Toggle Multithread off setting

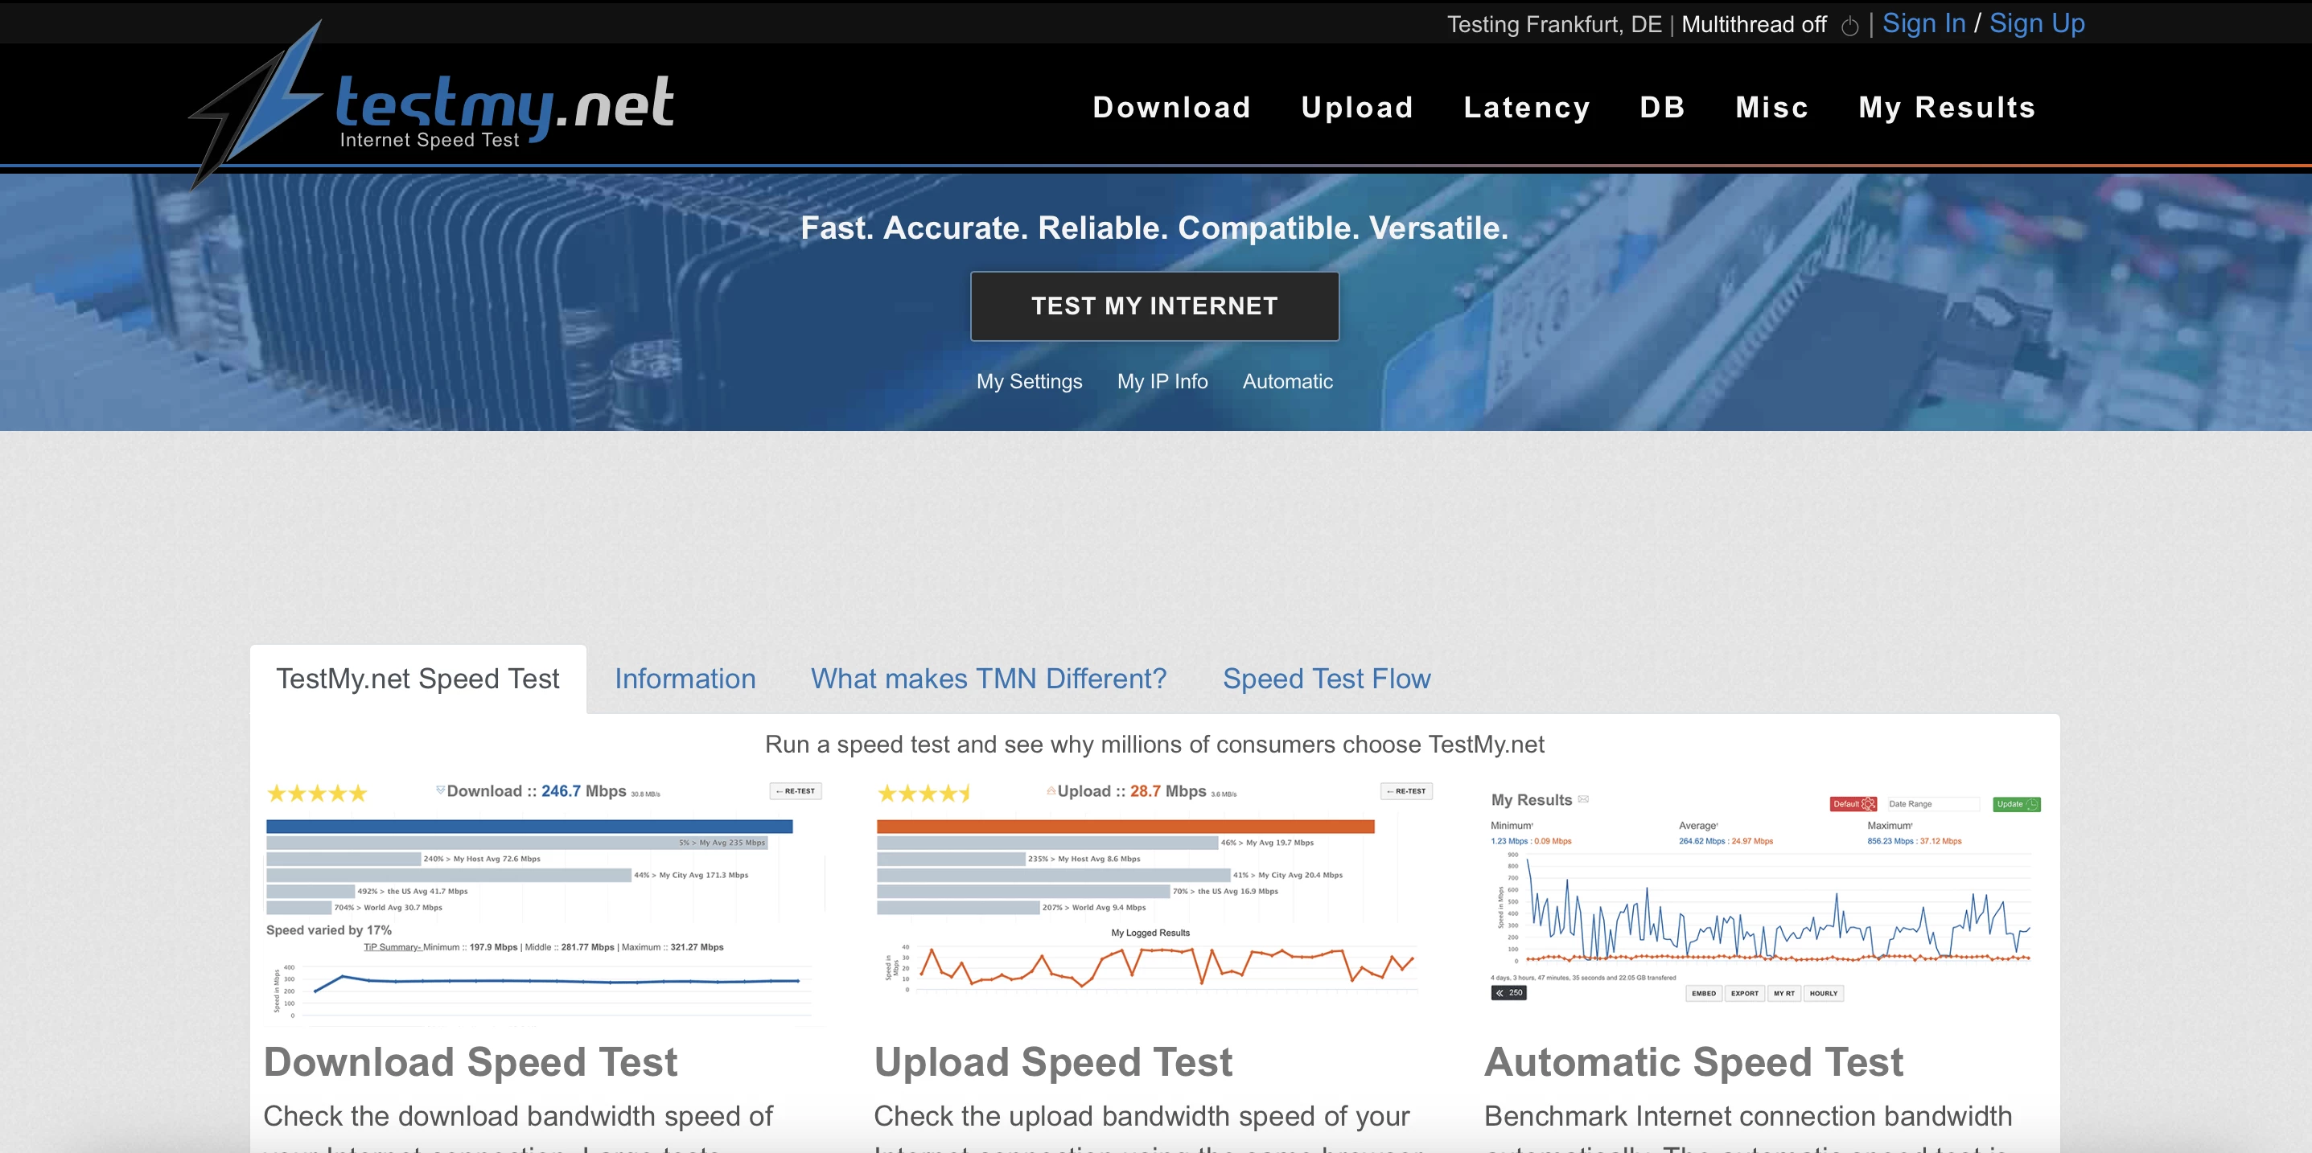[1754, 24]
